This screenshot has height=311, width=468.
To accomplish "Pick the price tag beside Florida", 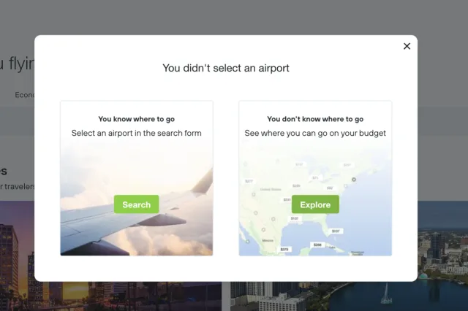I will 336,231.
